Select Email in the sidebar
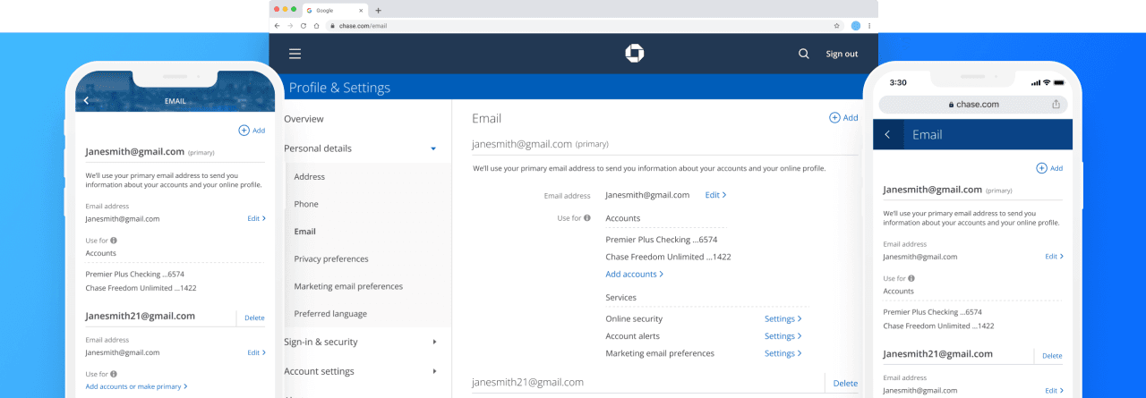This screenshot has width=1146, height=398. click(x=304, y=232)
